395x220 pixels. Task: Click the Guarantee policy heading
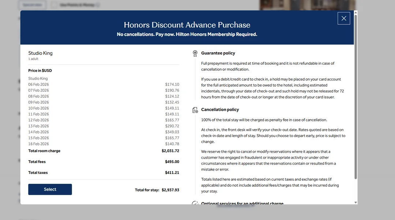[218, 53]
